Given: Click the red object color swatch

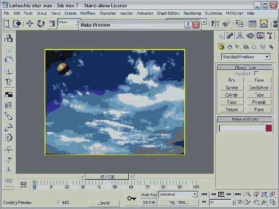Looking at the screenshot, I should [x=268, y=128].
